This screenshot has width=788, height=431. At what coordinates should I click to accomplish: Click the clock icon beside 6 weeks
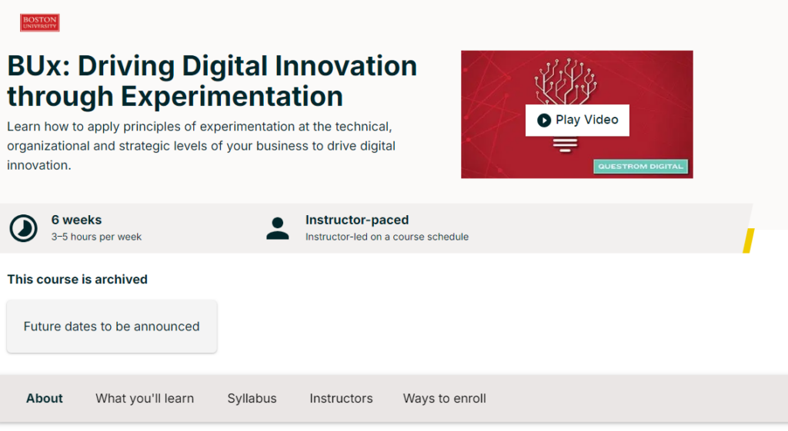(24, 228)
